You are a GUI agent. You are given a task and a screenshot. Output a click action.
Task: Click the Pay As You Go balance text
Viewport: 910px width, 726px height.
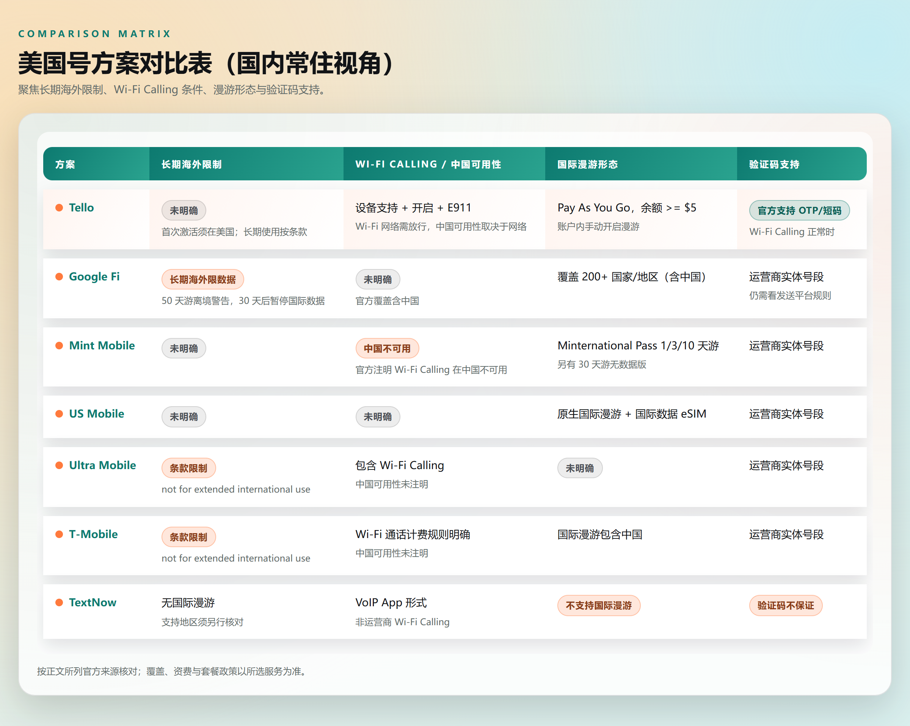click(x=626, y=208)
